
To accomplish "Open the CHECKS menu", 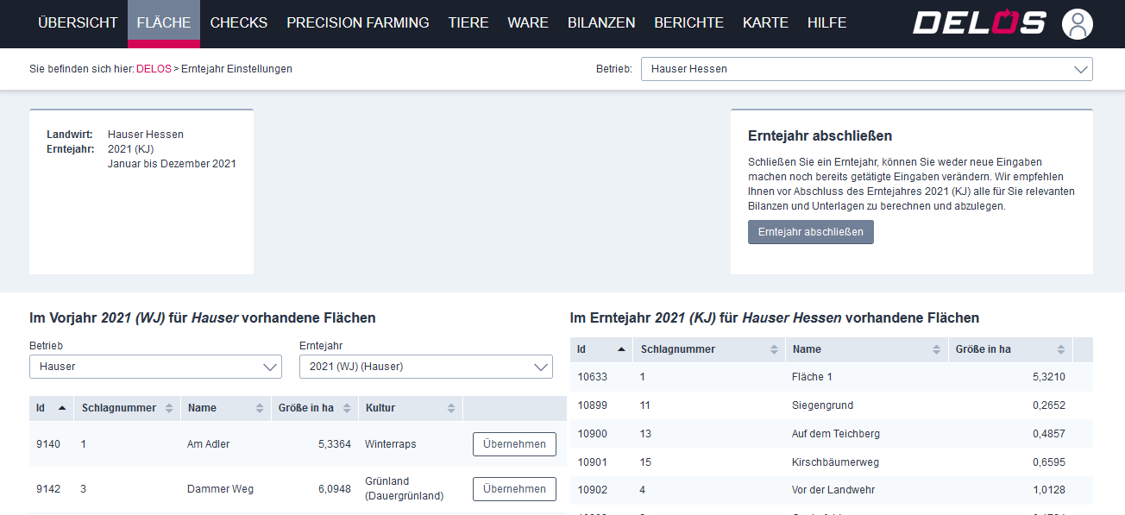I will point(239,23).
